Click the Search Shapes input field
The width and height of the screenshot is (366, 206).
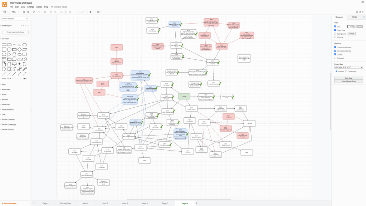coord(14,19)
